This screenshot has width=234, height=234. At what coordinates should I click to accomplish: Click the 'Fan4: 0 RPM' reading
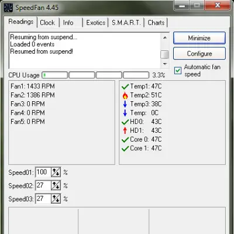click(x=27, y=113)
